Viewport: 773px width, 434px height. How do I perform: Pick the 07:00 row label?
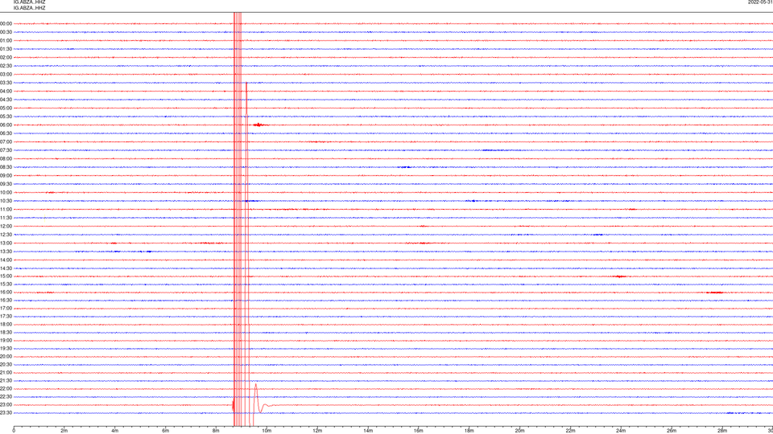pyautogui.click(x=6, y=141)
